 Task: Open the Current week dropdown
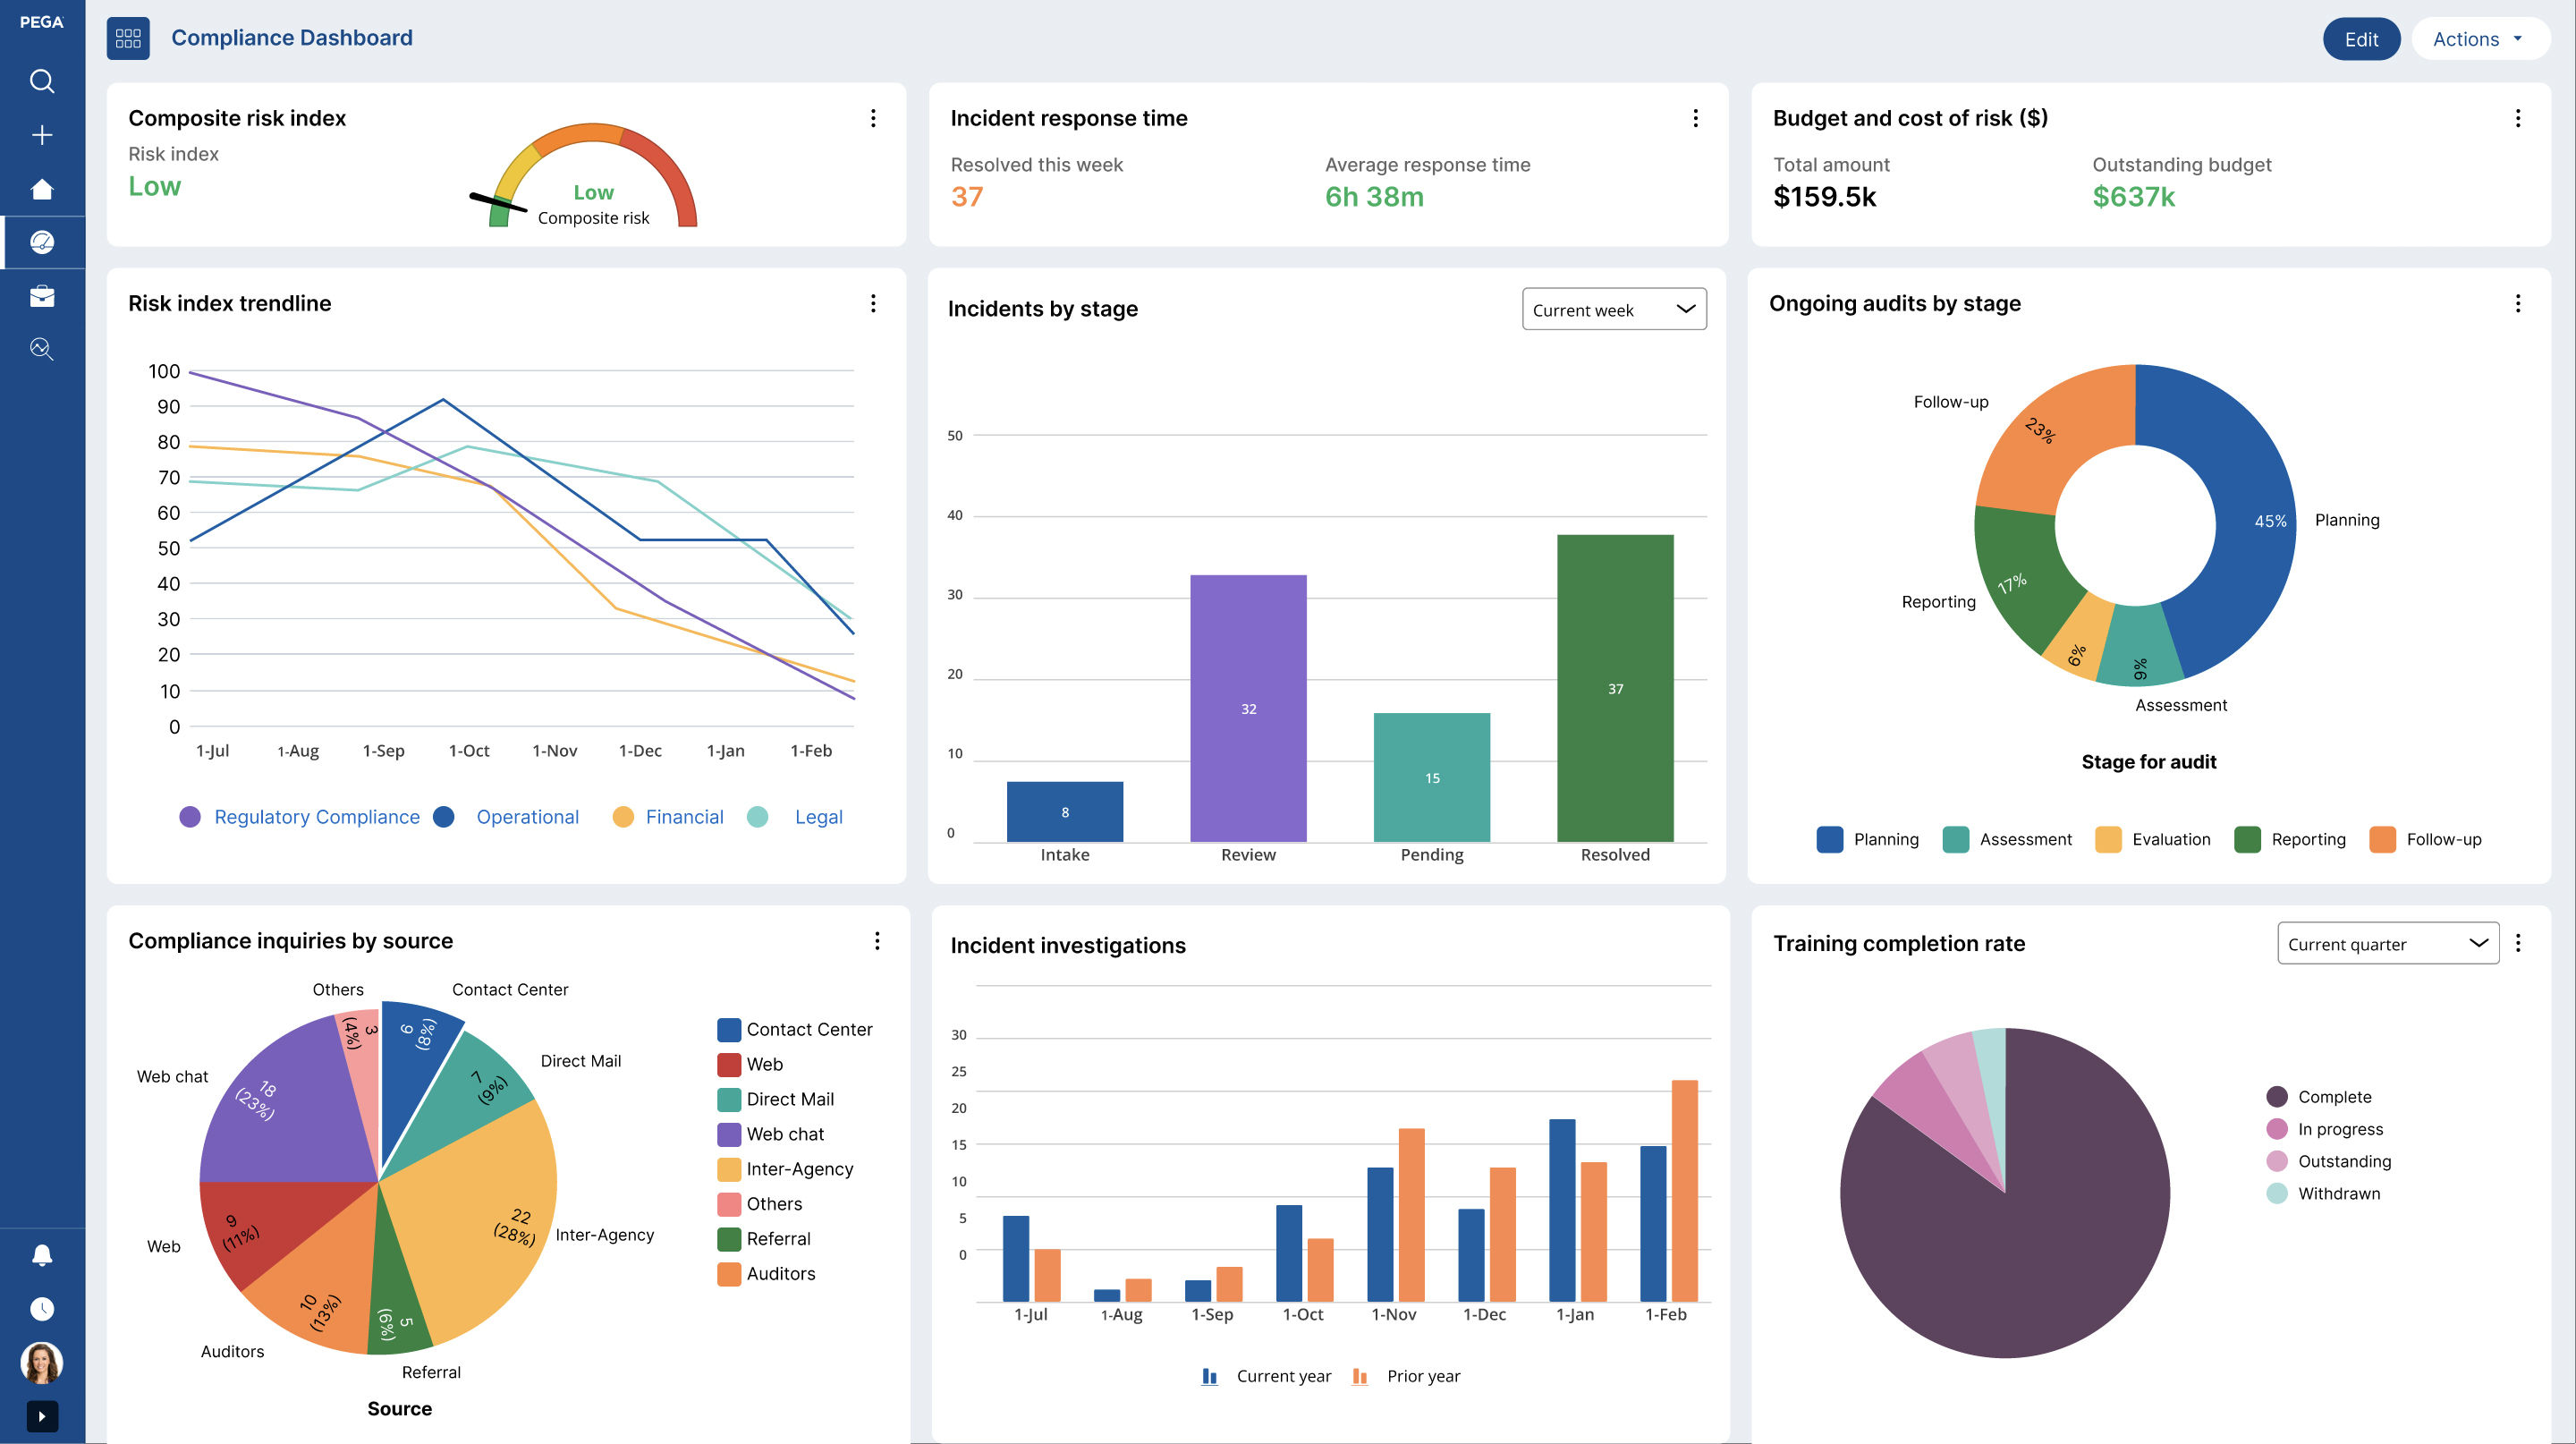tap(1614, 310)
